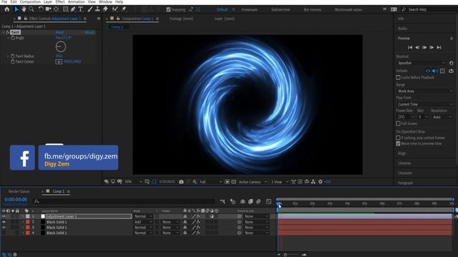This screenshot has width=458, height=257.
Task: Click Reset link for the Twirl effect
Action: 59,32
